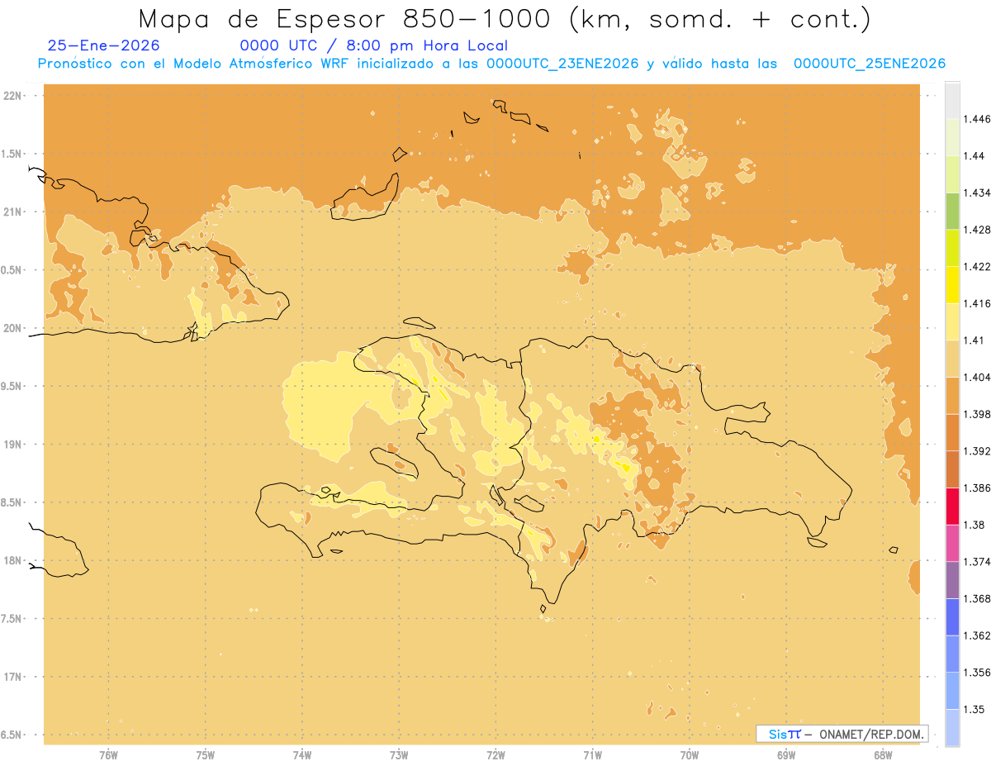
Task: Click the '18N' latitude label
Action: click(12, 561)
